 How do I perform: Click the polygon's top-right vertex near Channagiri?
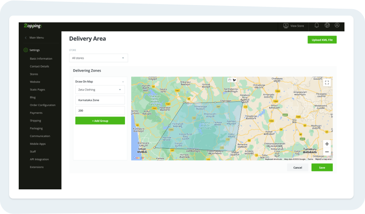point(242,101)
